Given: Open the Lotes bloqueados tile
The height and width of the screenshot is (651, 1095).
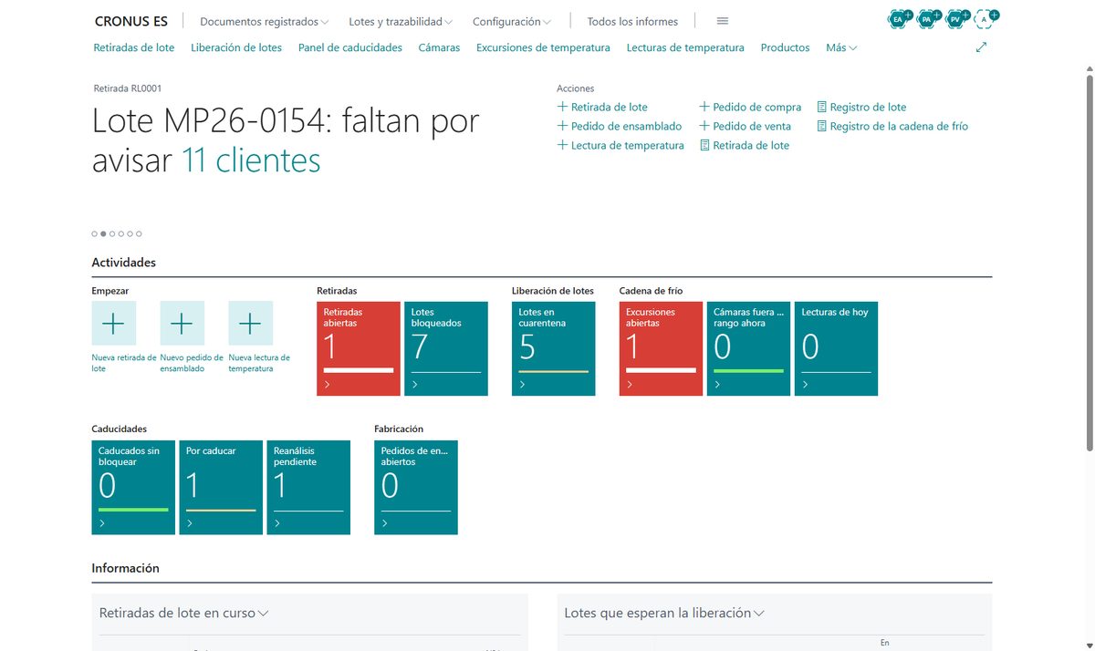Looking at the screenshot, I should 446,348.
